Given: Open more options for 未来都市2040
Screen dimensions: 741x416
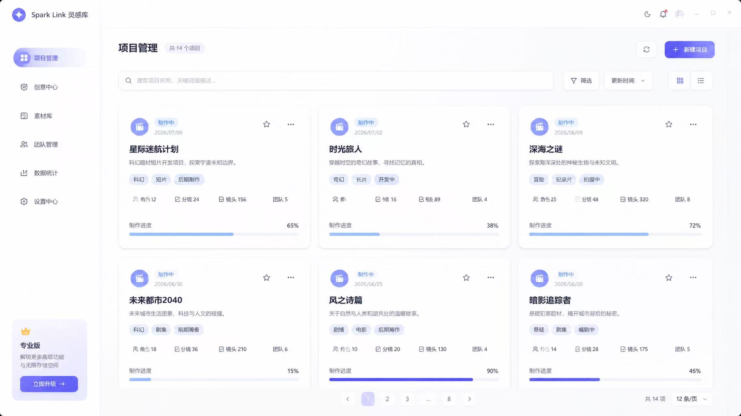Looking at the screenshot, I should 291,277.
